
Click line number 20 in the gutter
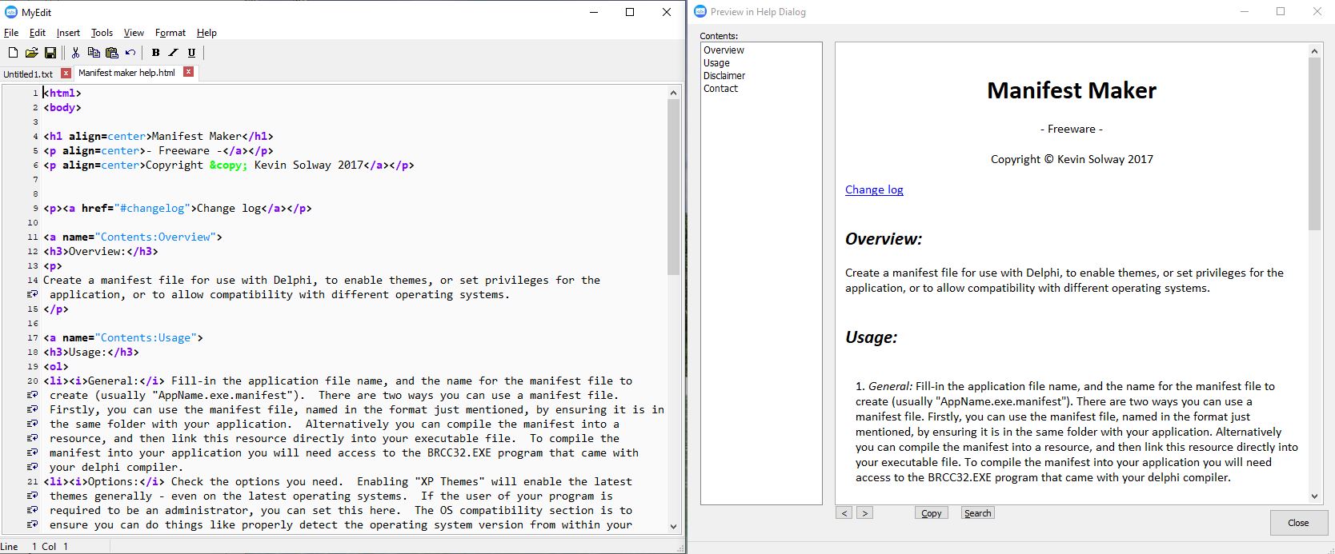33,381
